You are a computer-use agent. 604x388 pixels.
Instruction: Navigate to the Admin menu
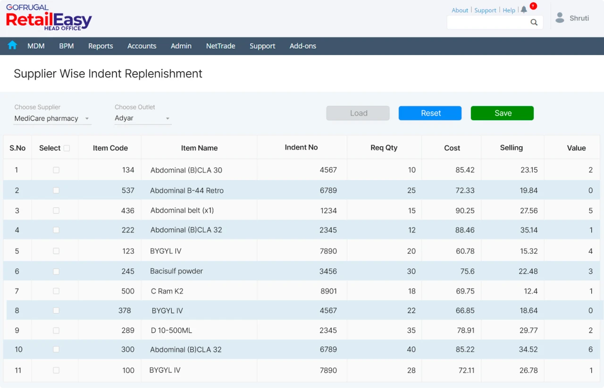click(181, 46)
